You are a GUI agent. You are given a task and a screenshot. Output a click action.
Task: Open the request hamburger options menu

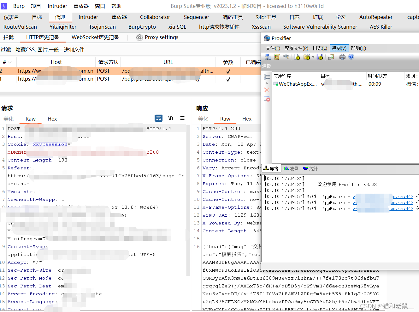coord(182,118)
